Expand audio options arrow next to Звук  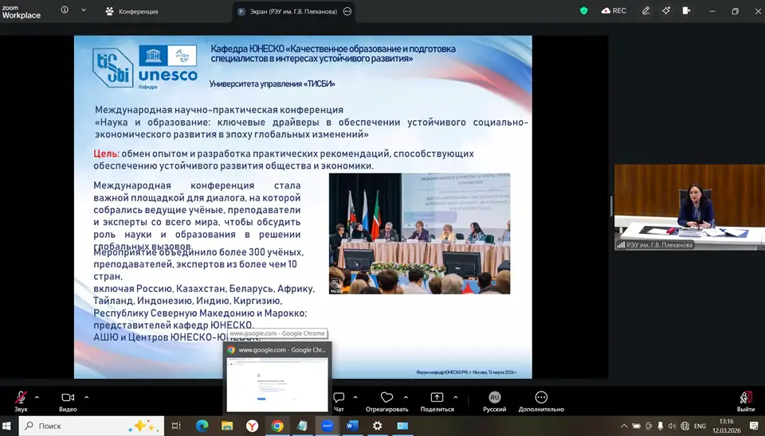click(37, 396)
